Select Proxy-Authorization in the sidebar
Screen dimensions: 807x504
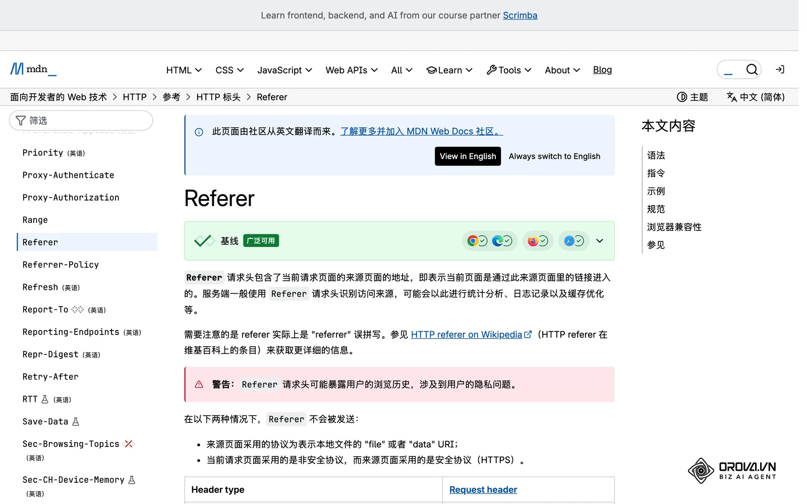pyautogui.click(x=71, y=198)
